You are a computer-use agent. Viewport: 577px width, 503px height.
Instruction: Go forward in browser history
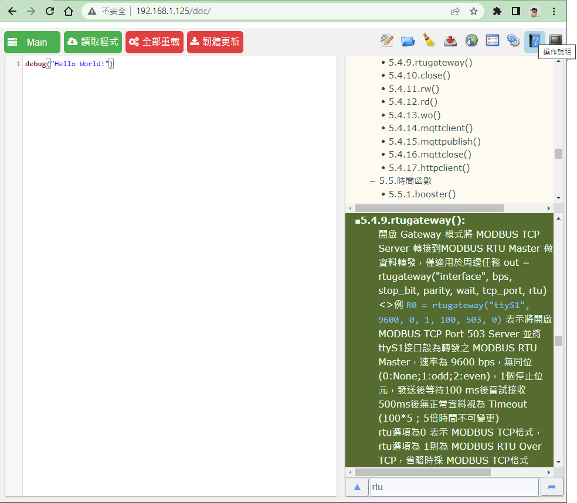click(x=31, y=11)
